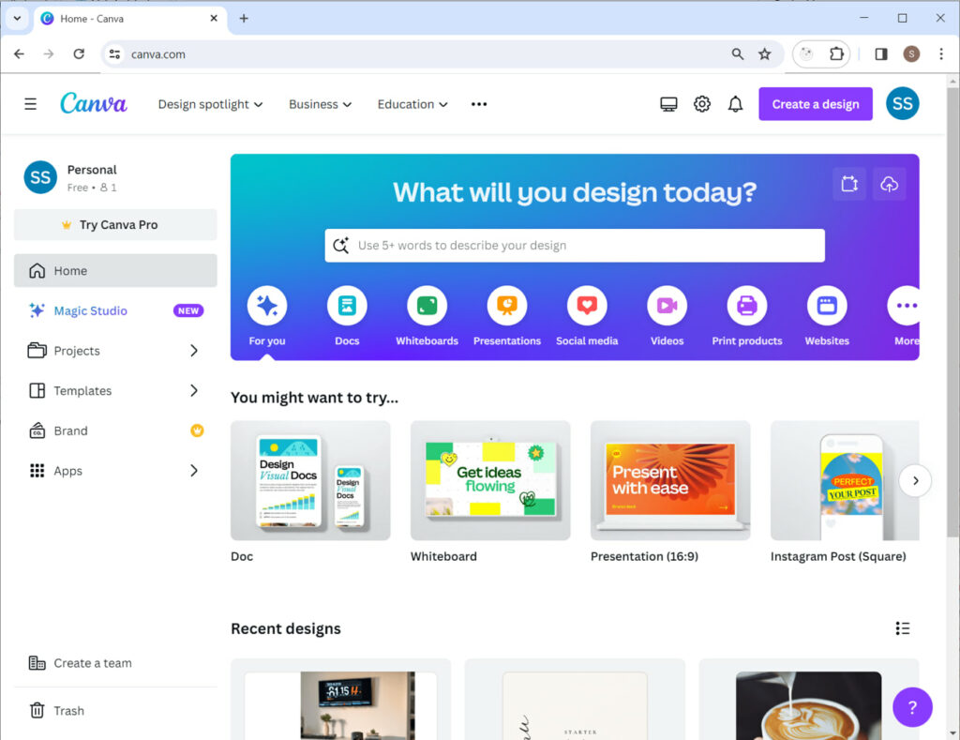Open the custom size icon in the banner
The width and height of the screenshot is (960, 740).
(x=849, y=184)
